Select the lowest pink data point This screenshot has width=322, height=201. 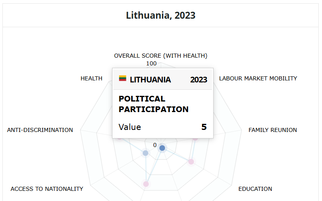pyautogui.click(x=146, y=184)
